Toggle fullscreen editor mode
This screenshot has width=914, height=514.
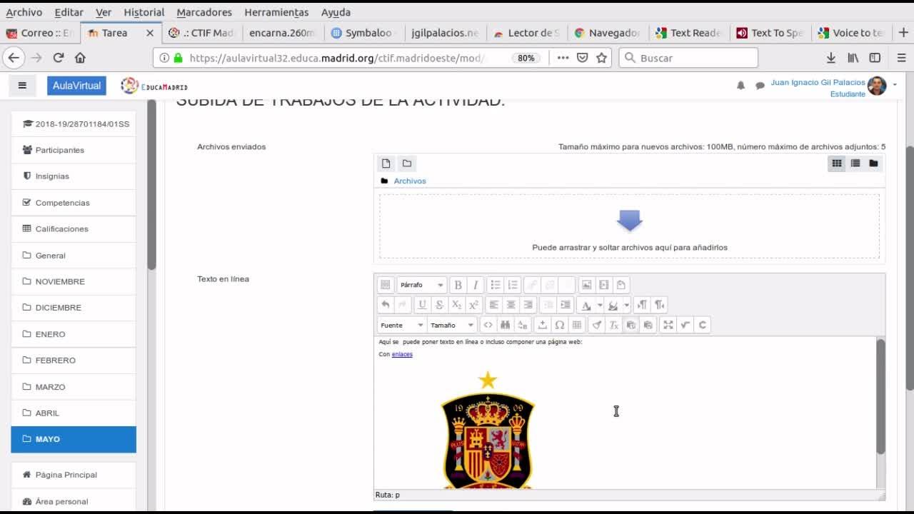668,325
